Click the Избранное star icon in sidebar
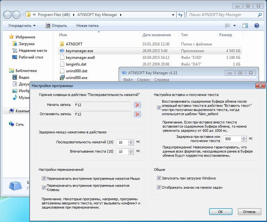The width and height of the screenshot is (267, 222). click(x=12, y=37)
